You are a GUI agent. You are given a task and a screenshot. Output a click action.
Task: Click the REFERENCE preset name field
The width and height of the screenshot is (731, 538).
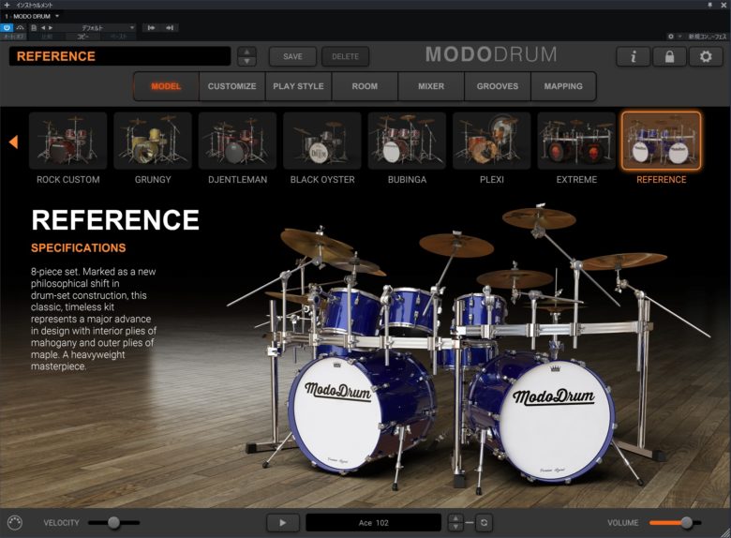(120, 56)
